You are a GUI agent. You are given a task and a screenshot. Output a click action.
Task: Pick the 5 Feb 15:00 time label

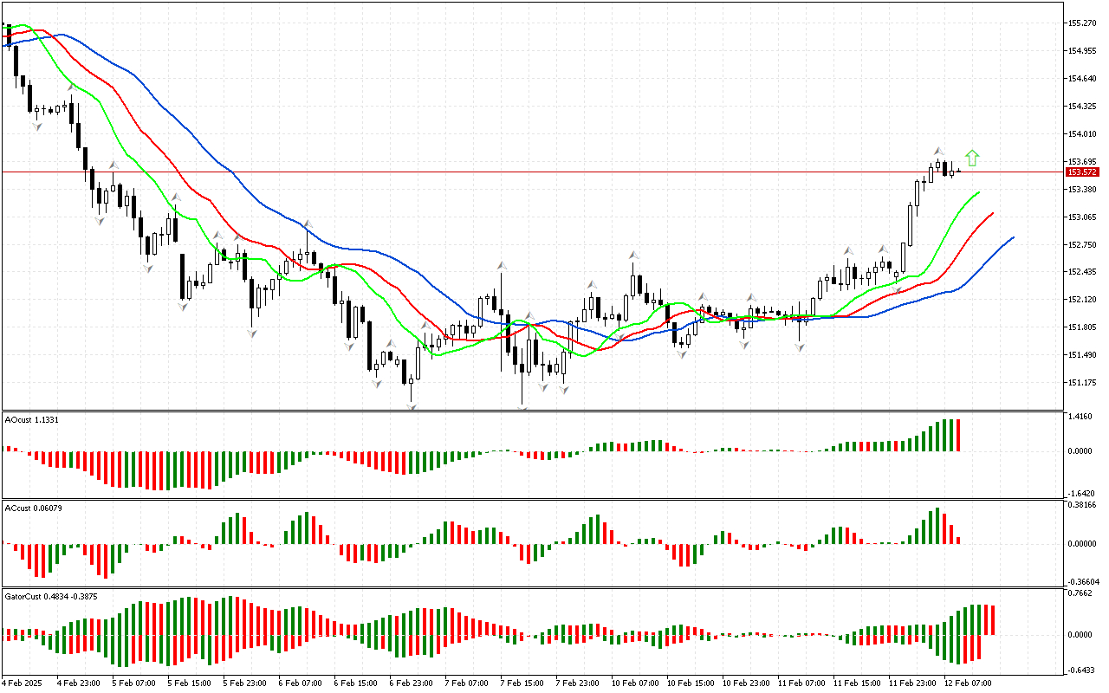tap(189, 683)
